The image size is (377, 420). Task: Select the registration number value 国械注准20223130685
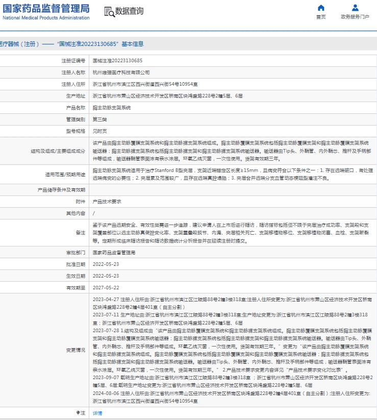(117, 61)
